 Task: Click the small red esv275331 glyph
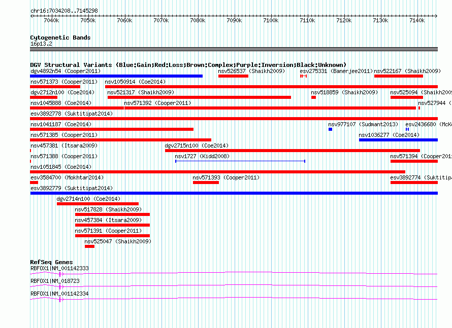click(x=303, y=76)
